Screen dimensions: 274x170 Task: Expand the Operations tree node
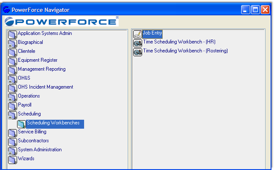pos(10,100)
